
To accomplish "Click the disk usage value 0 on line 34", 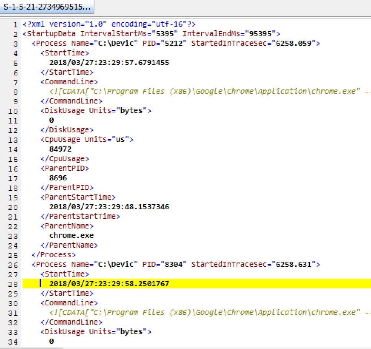I will (x=51, y=341).
